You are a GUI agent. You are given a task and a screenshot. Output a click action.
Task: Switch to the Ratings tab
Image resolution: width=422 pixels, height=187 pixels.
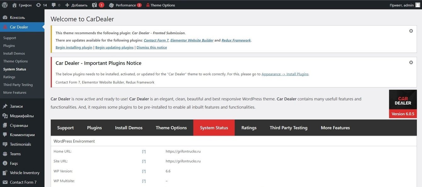point(249,128)
